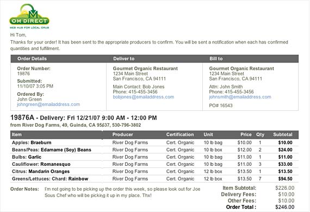Click the Order Details header
The width and height of the screenshot is (310, 212).
32,59
